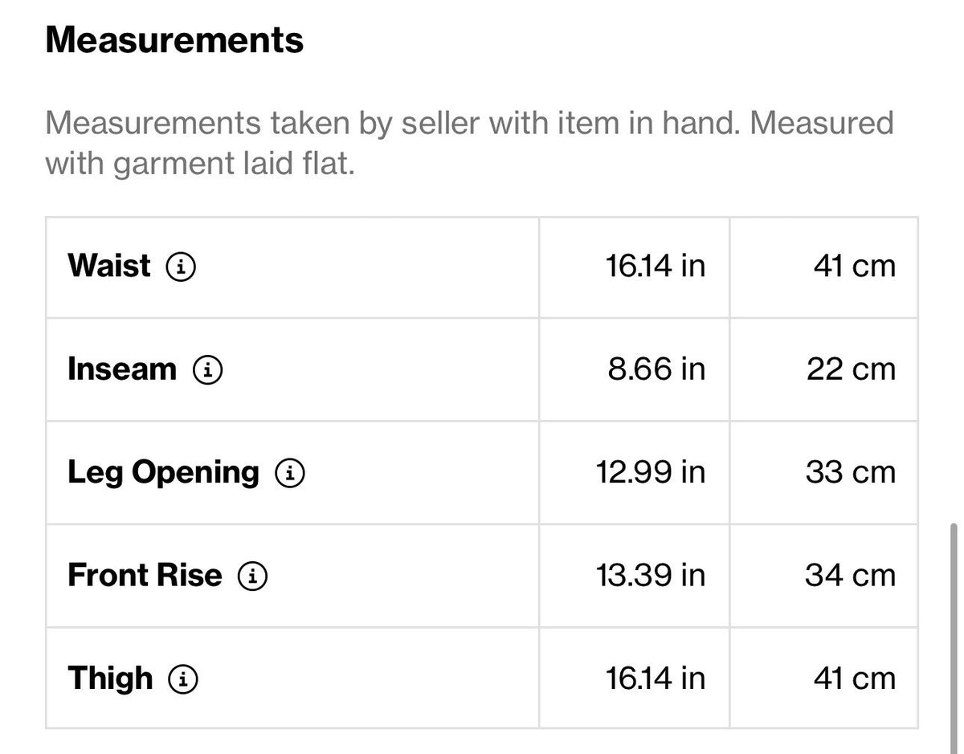Show info for Leg Opening
Screen dimensions: 964x754
tap(290, 472)
